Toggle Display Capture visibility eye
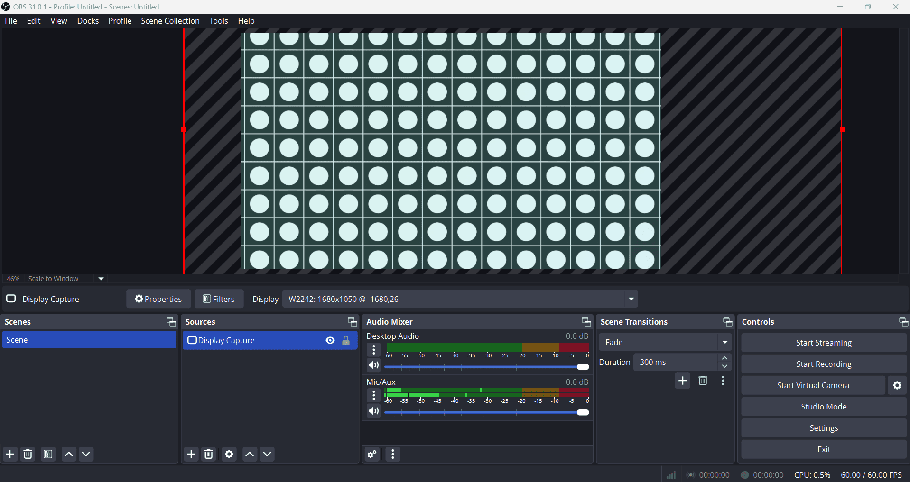This screenshot has width=910, height=482. coord(330,340)
